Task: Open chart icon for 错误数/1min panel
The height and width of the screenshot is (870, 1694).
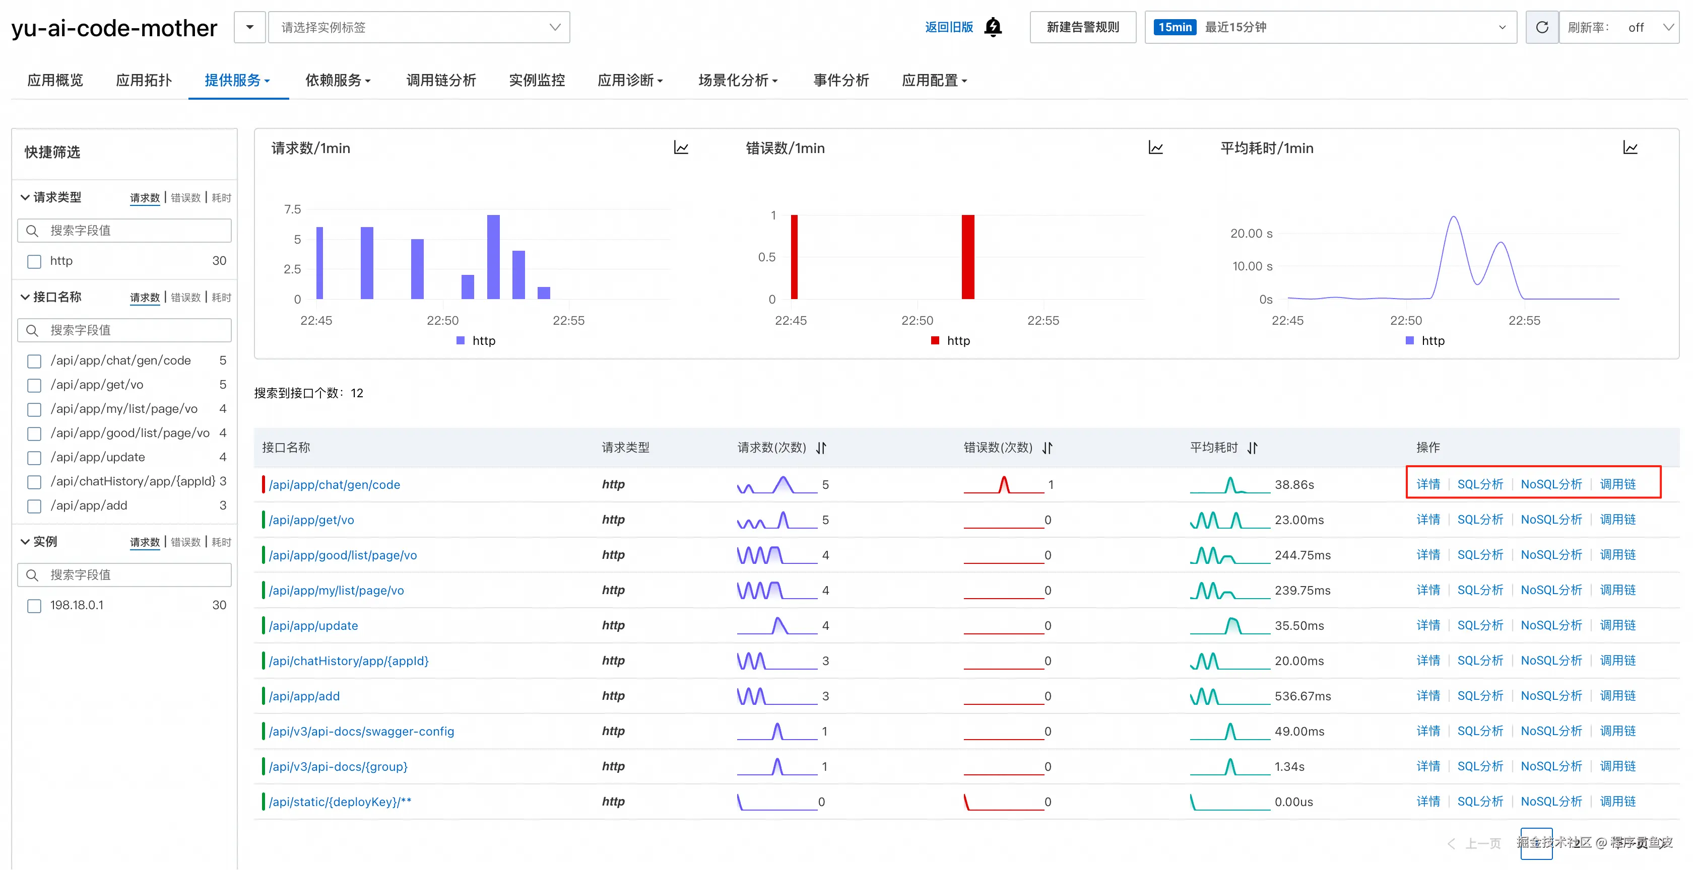Action: click(1155, 148)
